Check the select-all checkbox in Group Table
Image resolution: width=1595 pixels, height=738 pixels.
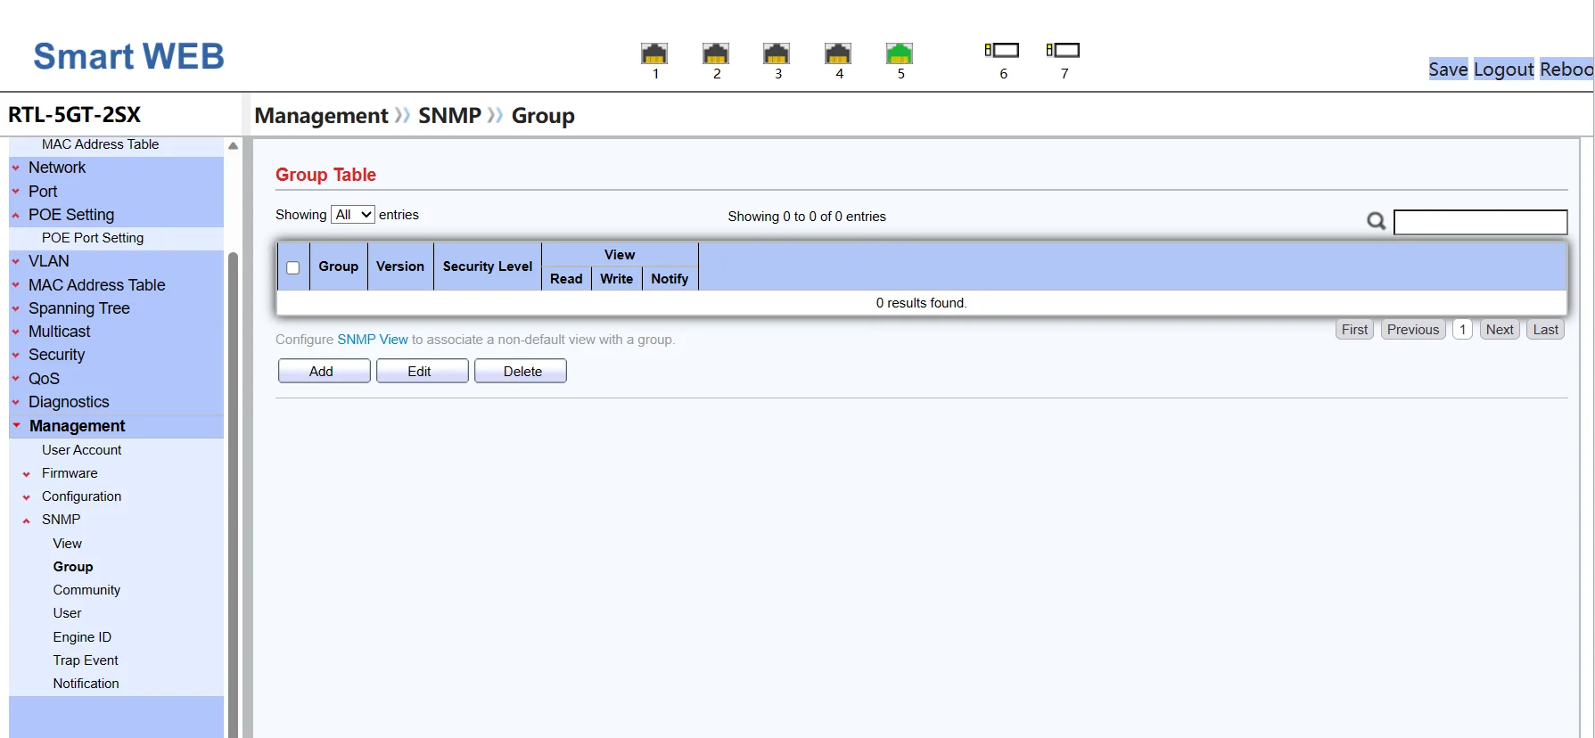292,267
